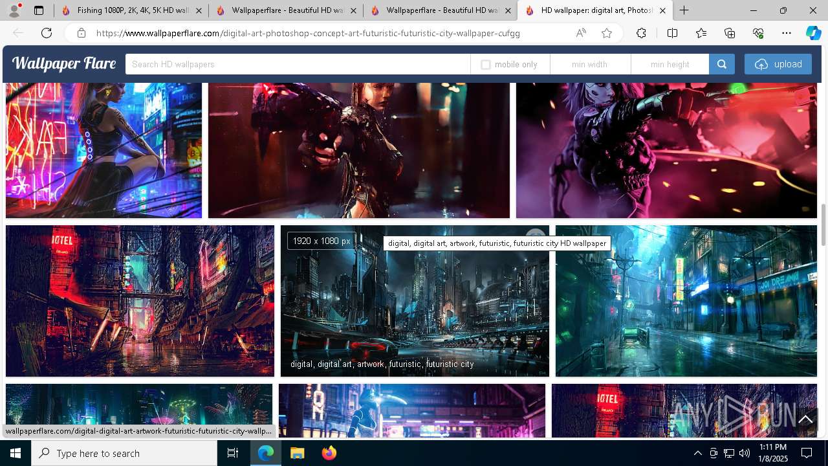Open neon girl sitting wallpaper thumbnail

[103, 150]
